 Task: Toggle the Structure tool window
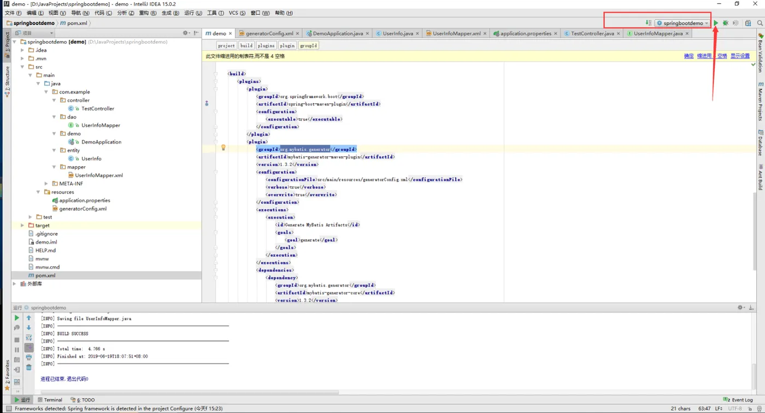coord(7,82)
